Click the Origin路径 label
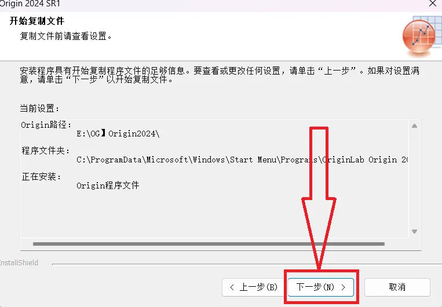 point(46,125)
